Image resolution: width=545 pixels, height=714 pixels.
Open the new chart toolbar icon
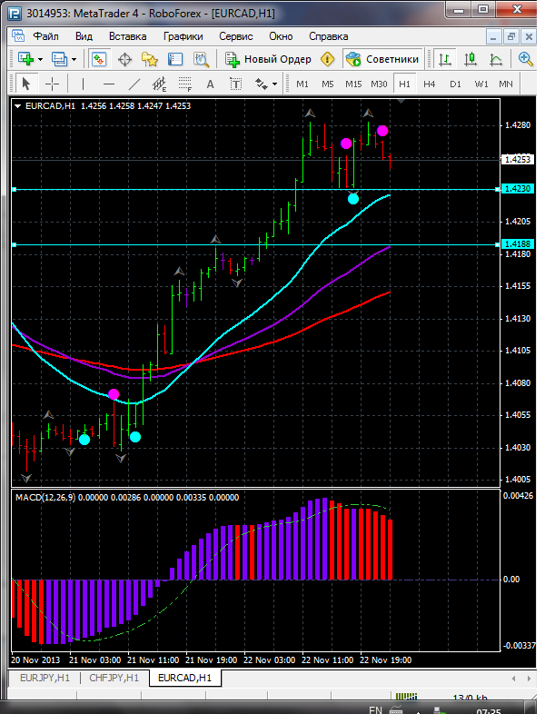[25, 59]
